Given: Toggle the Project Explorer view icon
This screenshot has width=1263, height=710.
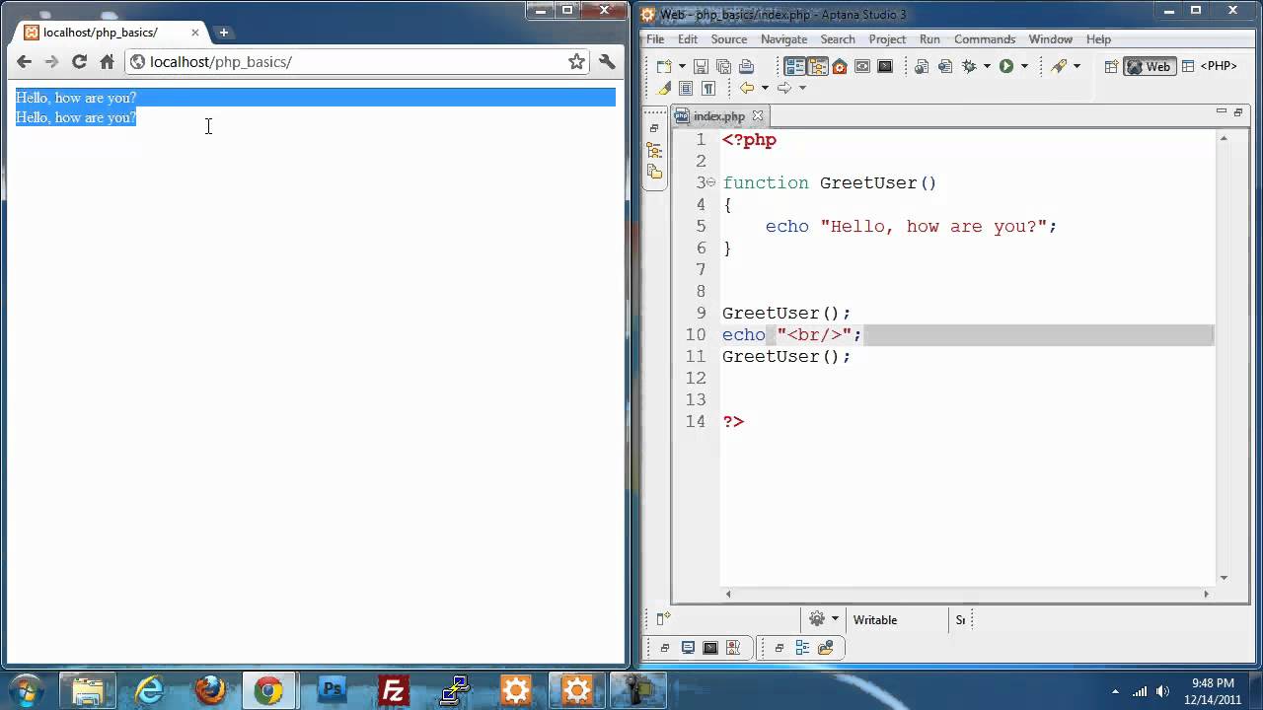Looking at the screenshot, I should (x=795, y=67).
